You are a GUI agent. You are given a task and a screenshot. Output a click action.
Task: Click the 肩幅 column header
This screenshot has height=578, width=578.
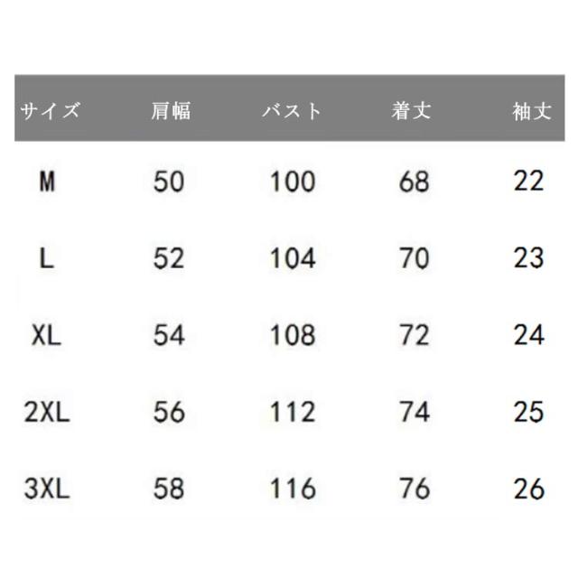coord(170,112)
